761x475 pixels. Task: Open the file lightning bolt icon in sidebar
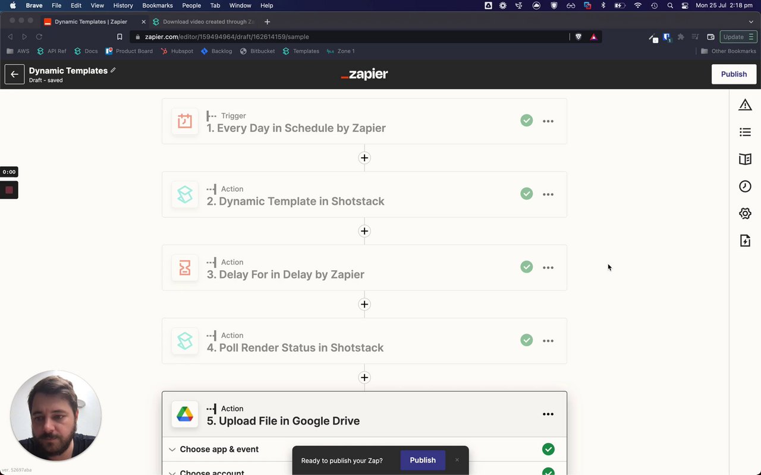click(x=745, y=240)
